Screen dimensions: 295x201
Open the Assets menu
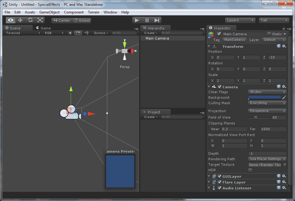[x=30, y=12]
